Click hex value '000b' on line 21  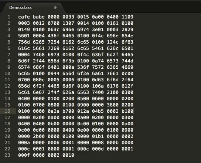coord(113,142)
